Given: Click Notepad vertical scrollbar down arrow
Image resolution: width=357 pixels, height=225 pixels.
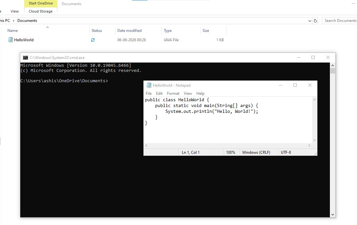Looking at the screenshot, I should pos(315,140).
